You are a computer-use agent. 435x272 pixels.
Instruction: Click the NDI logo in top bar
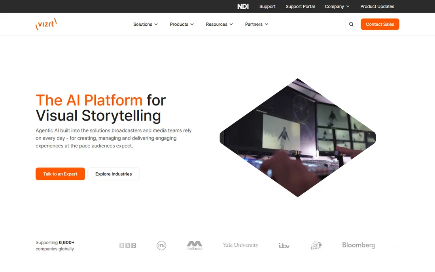click(x=243, y=6)
